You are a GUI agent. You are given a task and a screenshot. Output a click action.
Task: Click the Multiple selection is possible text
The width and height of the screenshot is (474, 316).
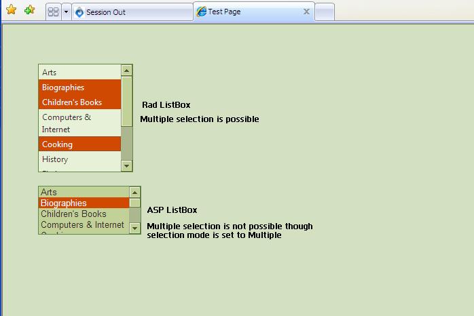pos(200,119)
